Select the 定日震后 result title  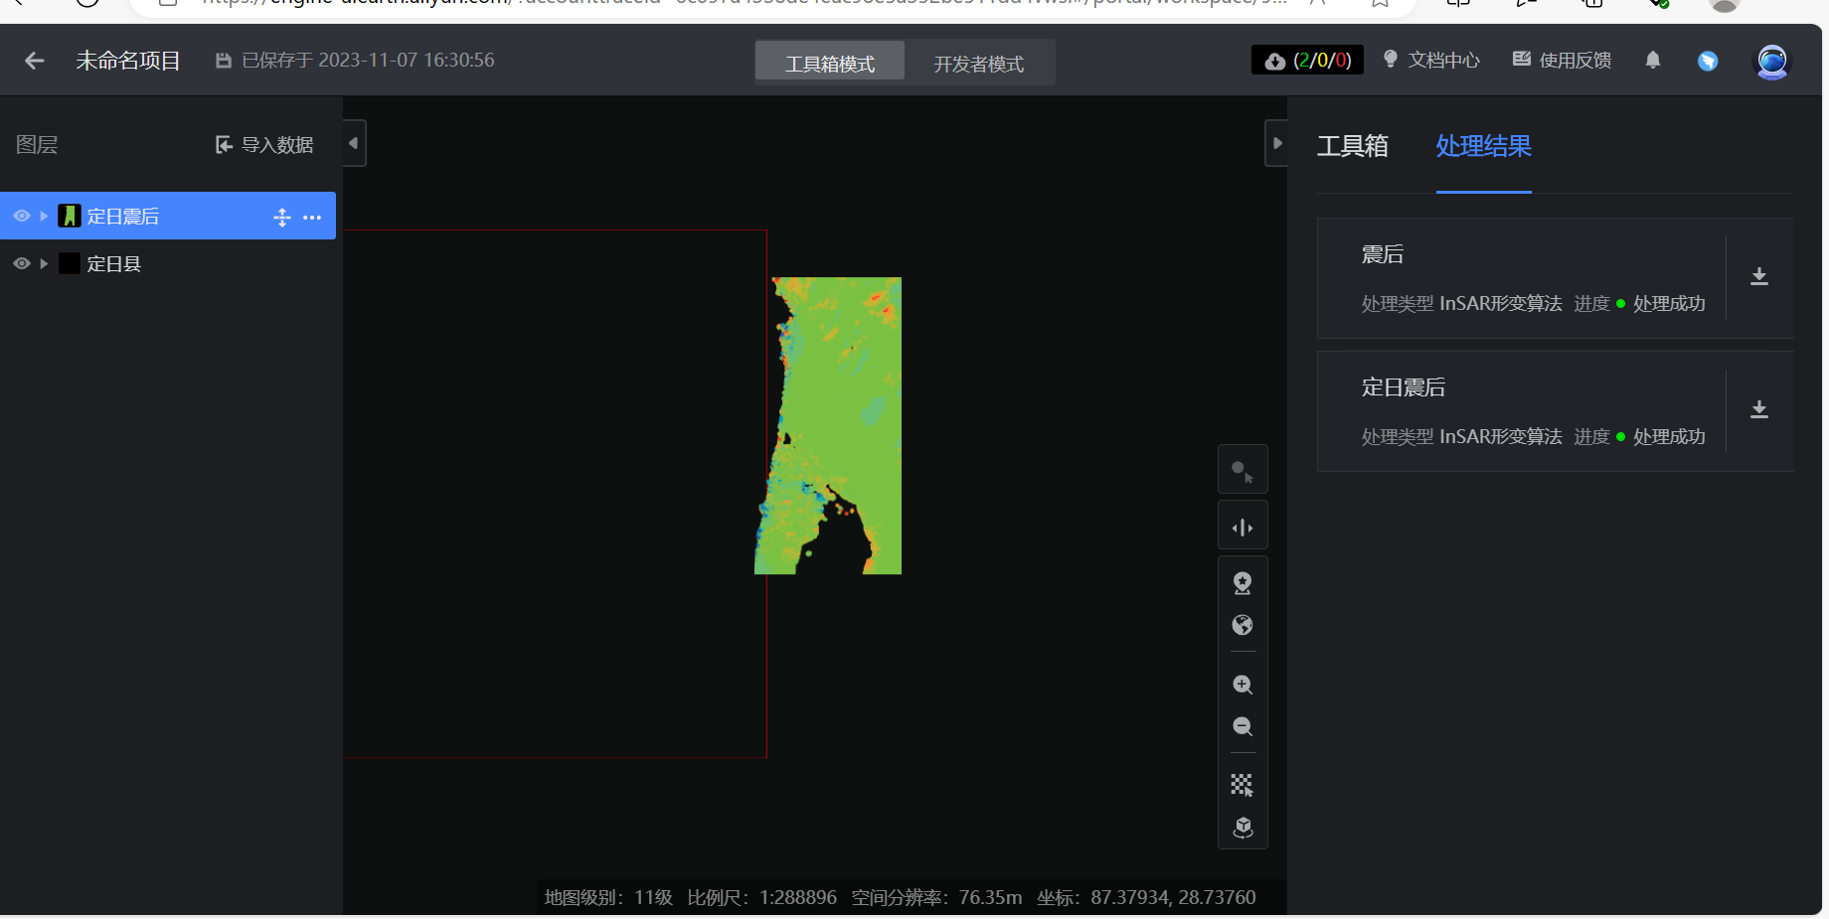tap(1404, 387)
